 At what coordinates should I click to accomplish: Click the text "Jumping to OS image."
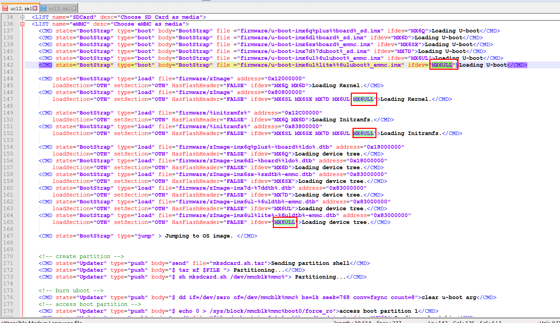(199, 236)
